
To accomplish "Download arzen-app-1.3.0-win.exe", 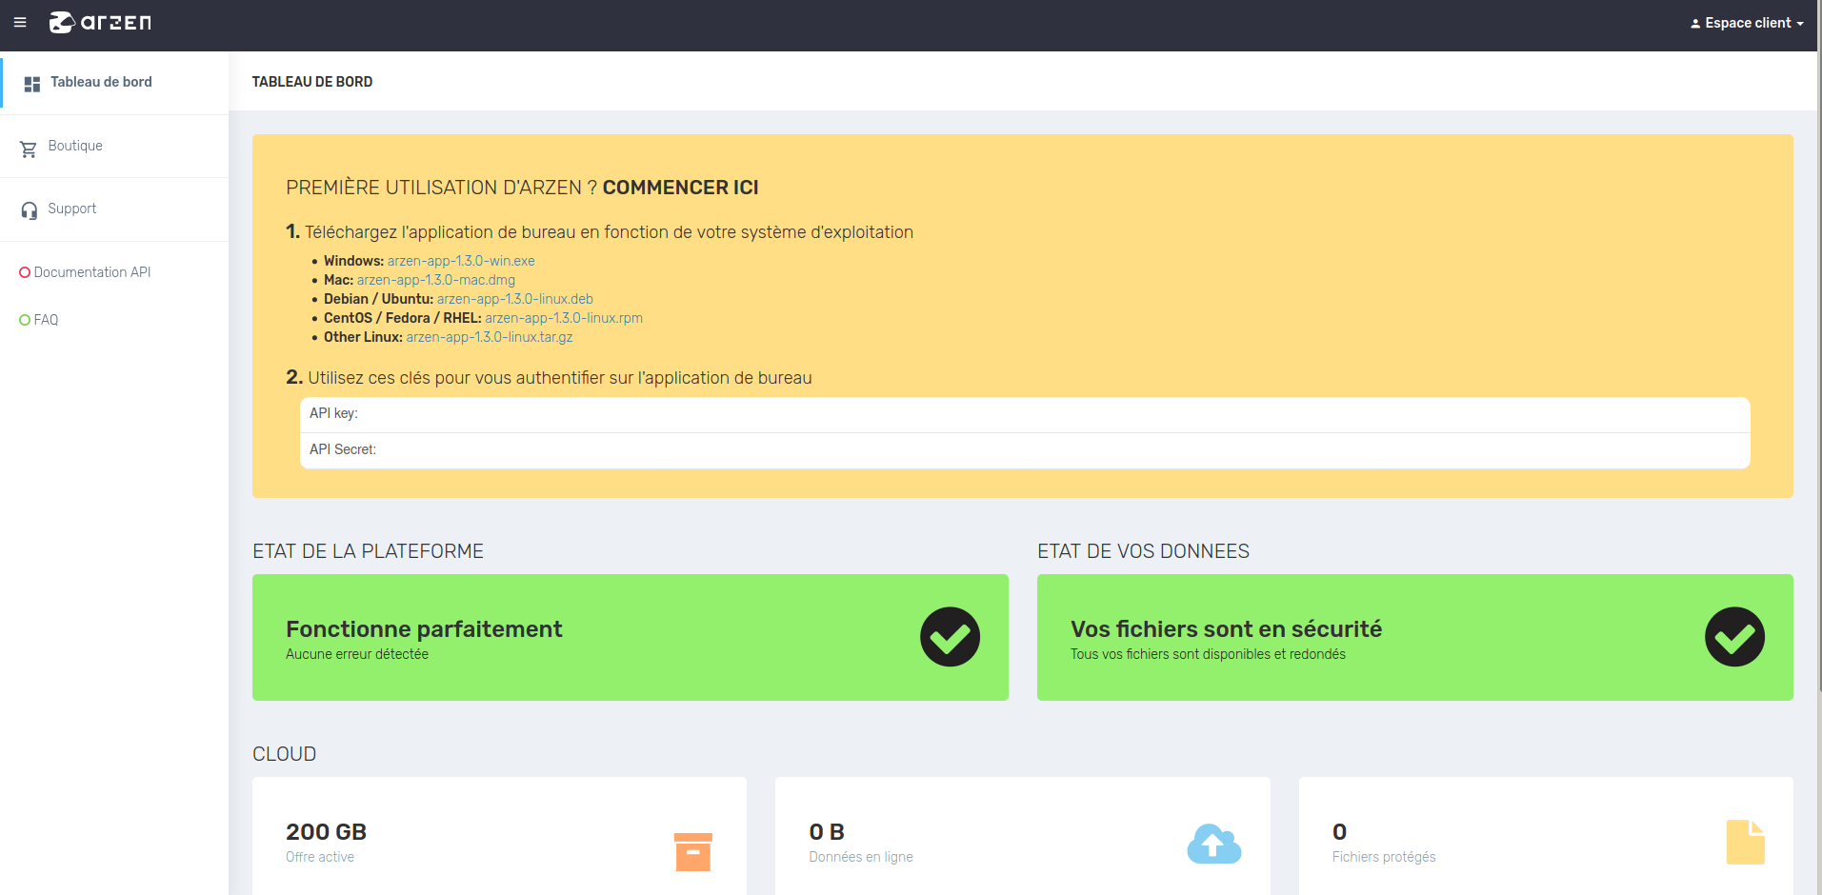I will coord(461,261).
